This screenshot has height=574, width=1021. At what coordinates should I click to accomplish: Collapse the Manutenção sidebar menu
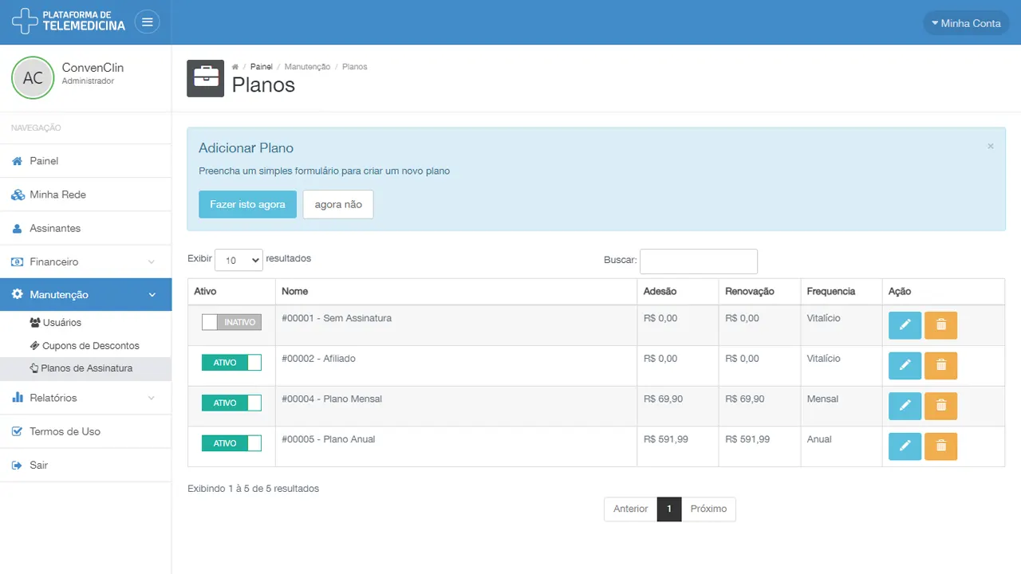click(85, 295)
